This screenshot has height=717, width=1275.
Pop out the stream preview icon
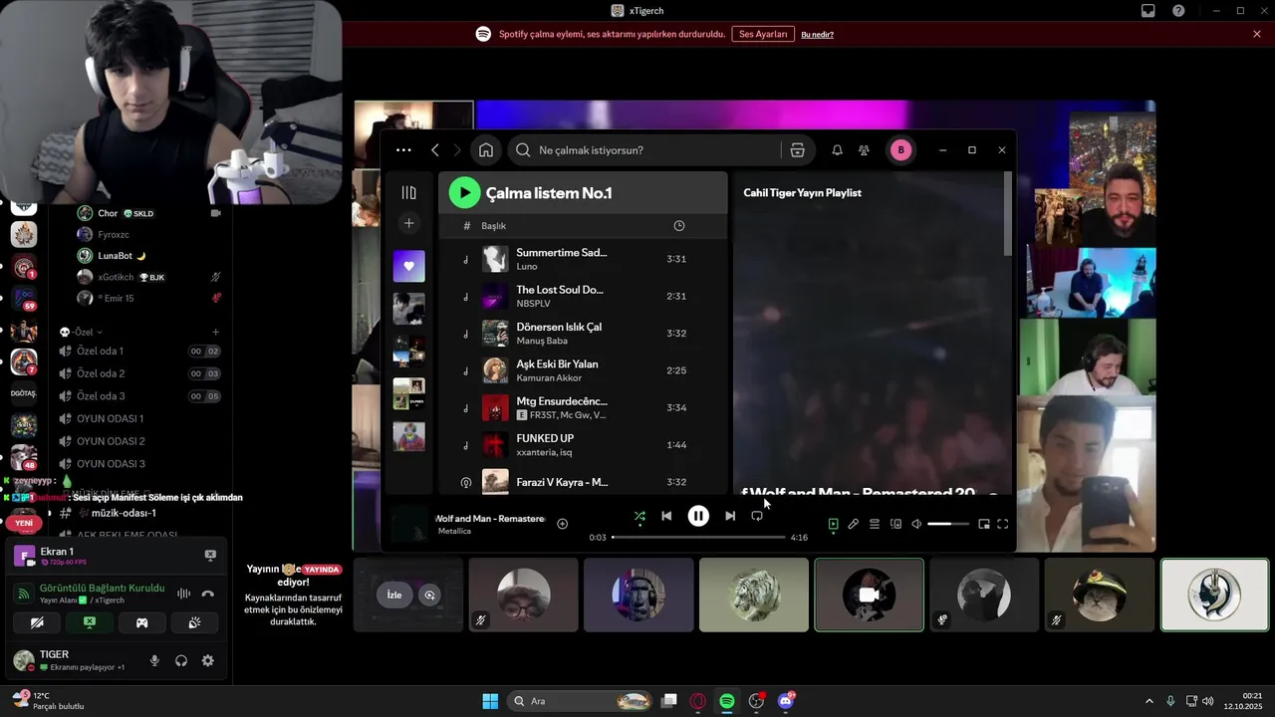pos(430,595)
